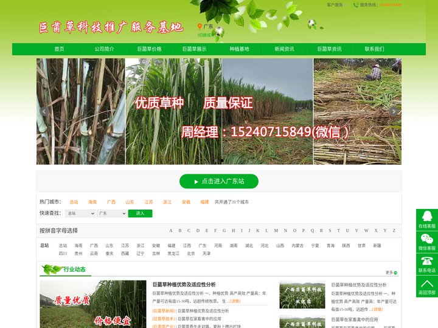The image size is (438, 328).
Task: Advance to next banner slide arrow
Action: 394,112
